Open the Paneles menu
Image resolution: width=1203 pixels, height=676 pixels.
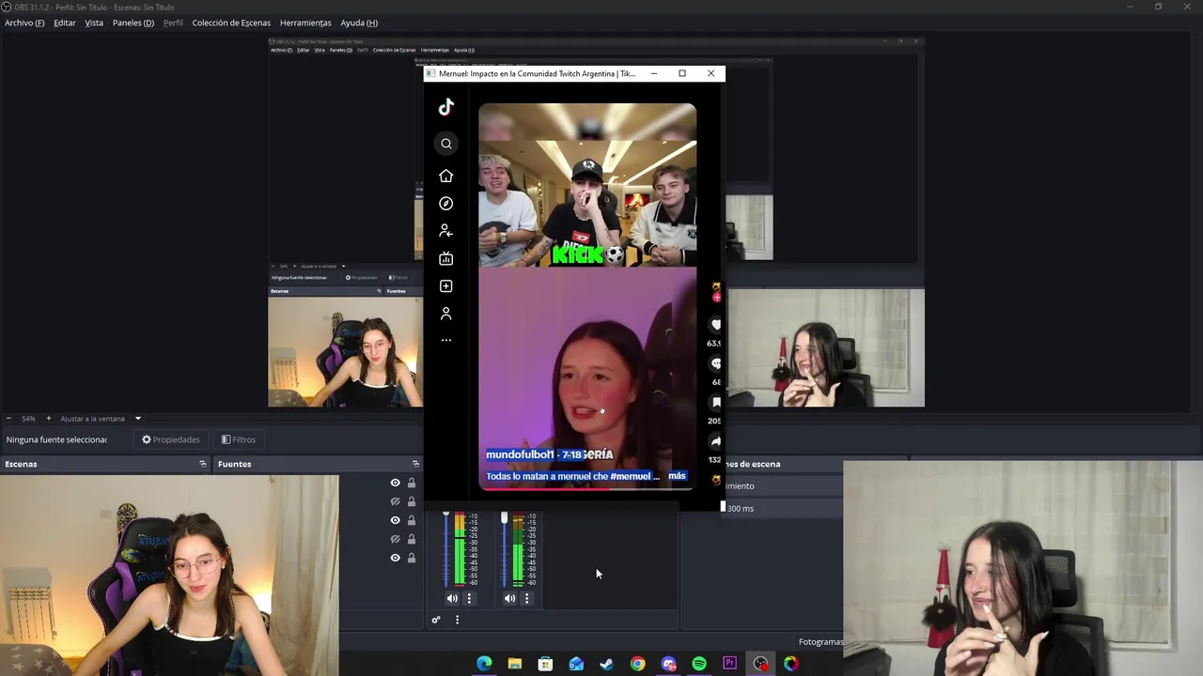[x=133, y=23]
